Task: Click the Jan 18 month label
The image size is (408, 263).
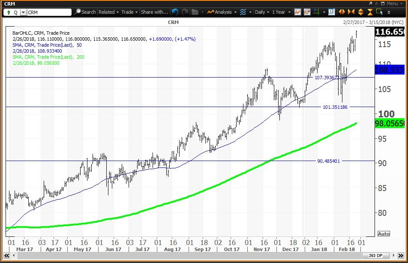Action: (x=319, y=249)
